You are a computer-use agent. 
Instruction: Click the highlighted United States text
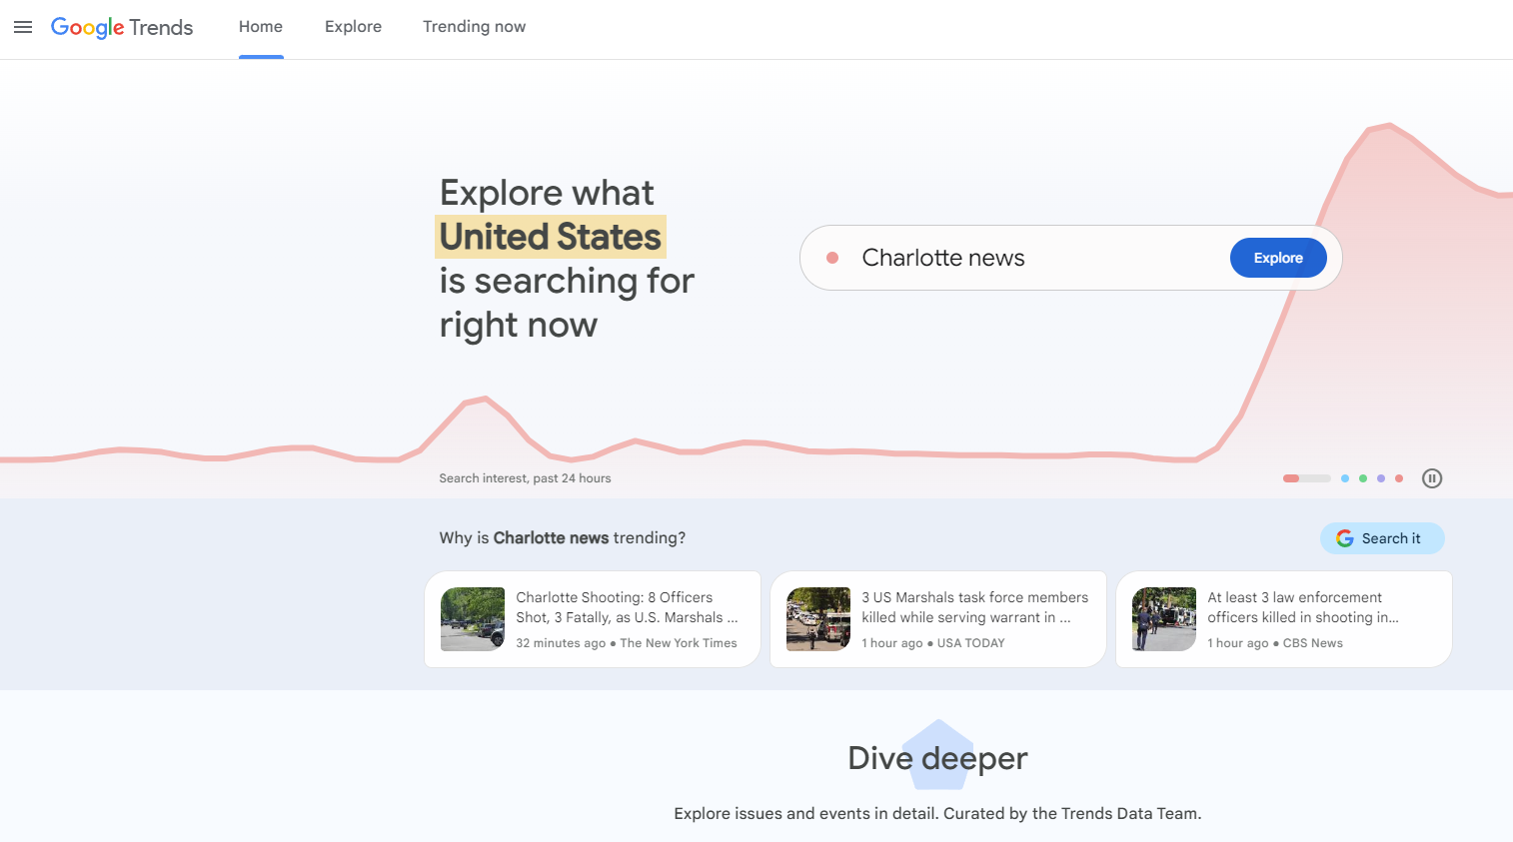tap(551, 237)
